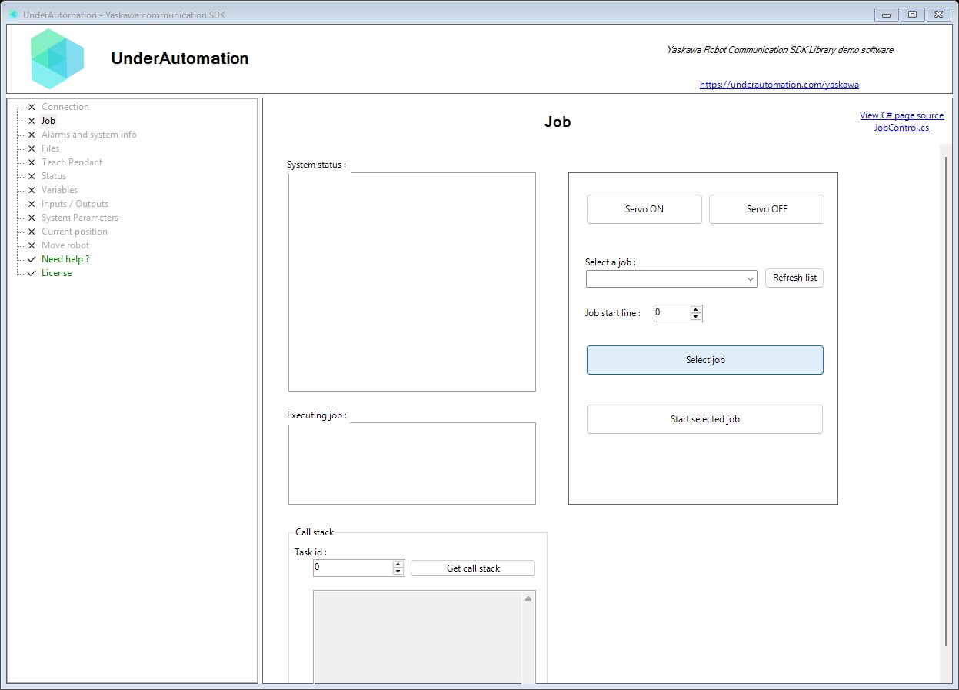The width and height of the screenshot is (959, 690).
Task: Click the X icon beside System Parameters
Action: click(x=32, y=218)
